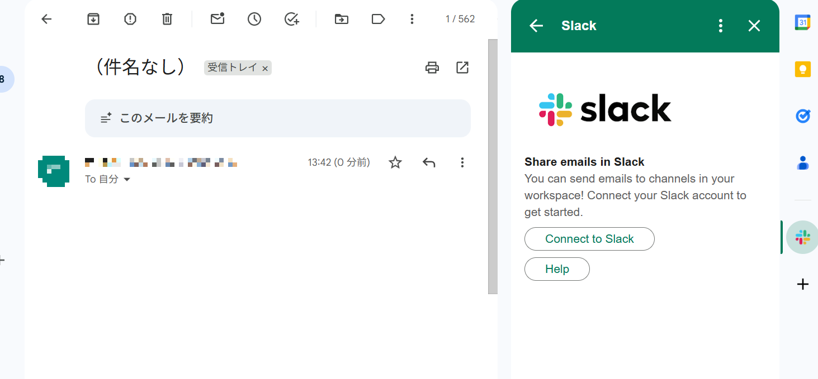Open Google Keep from the side panel
This screenshot has height=379, width=818.
(x=802, y=69)
